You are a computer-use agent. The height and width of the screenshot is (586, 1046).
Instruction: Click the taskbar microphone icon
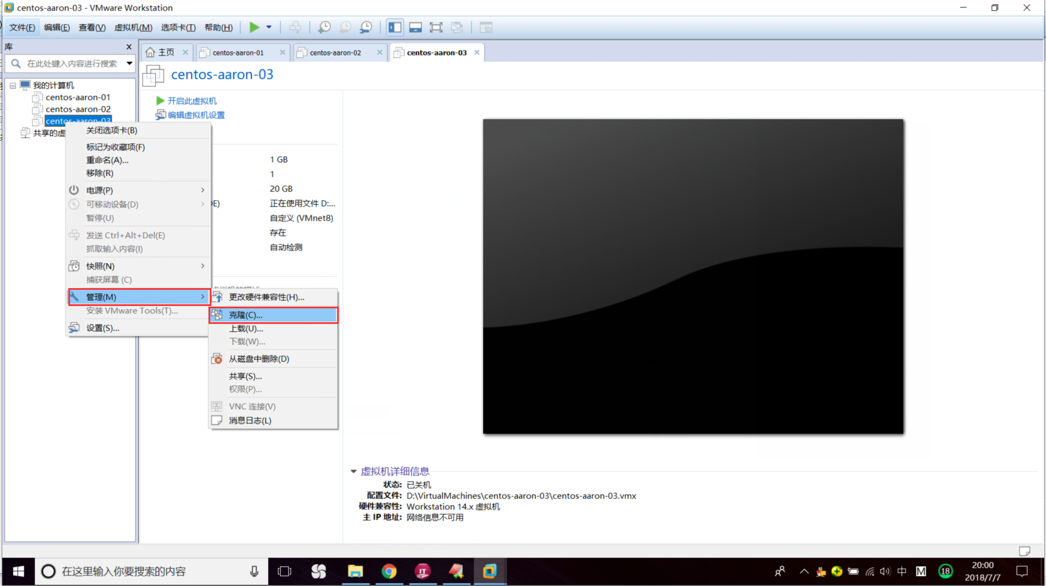pyautogui.click(x=254, y=572)
